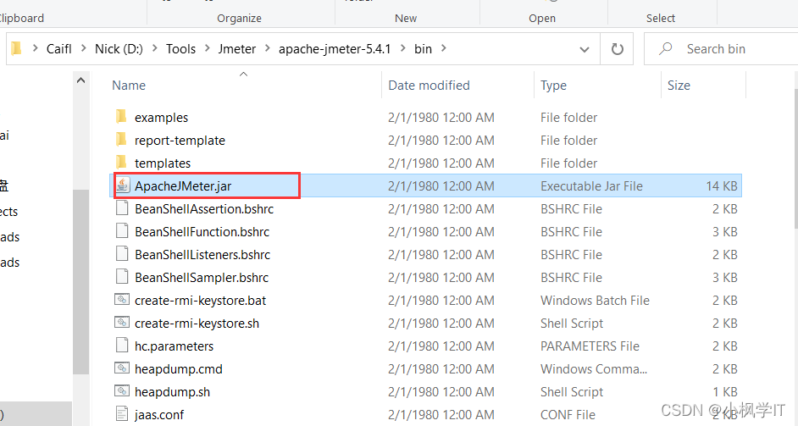Click the PARAMETERS File type cell
Viewport: 798px width, 426px height.
coord(590,346)
